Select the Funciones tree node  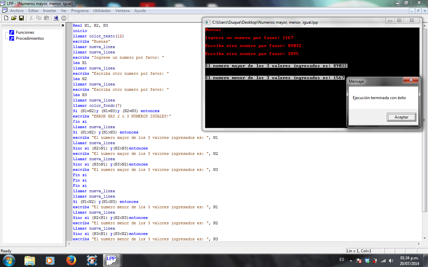click(25, 32)
